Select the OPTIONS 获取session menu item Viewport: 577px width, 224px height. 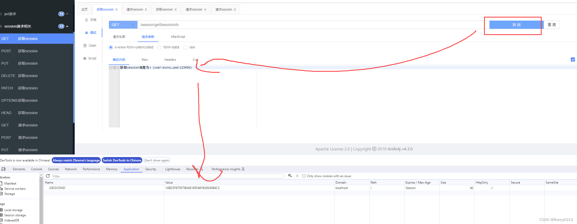(37, 100)
